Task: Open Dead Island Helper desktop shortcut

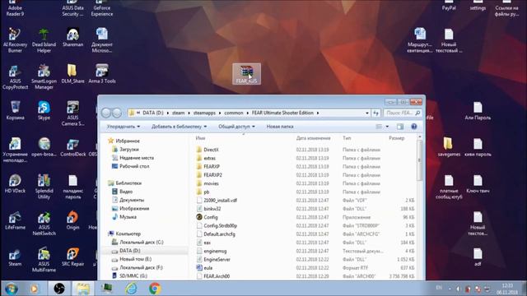Action: 44,40
